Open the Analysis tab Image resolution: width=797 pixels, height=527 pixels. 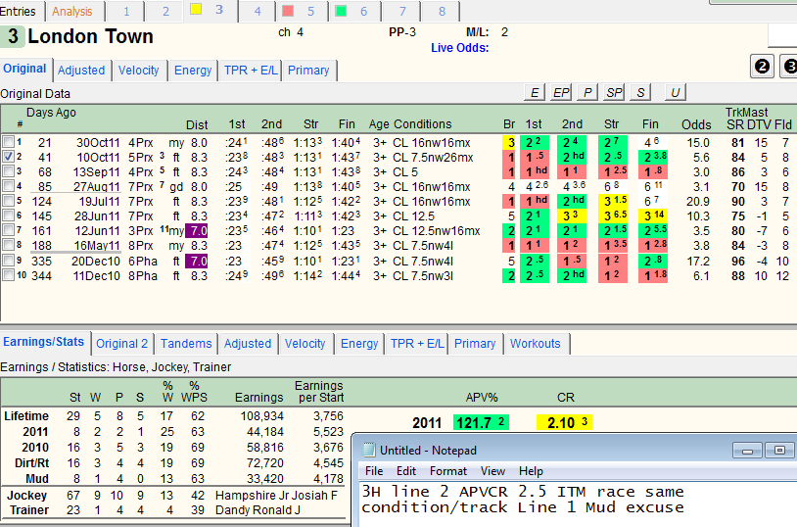click(x=72, y=11)
